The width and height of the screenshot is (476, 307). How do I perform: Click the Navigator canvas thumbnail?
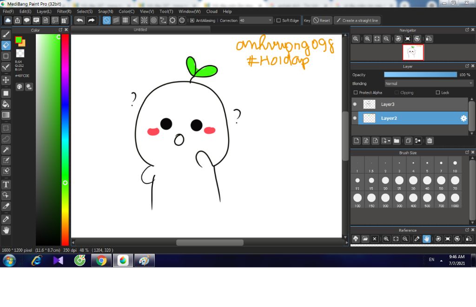click(x=413, y=52)
